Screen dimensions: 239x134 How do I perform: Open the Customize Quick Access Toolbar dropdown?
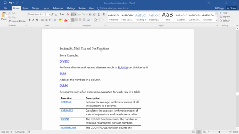pos(22,3)
